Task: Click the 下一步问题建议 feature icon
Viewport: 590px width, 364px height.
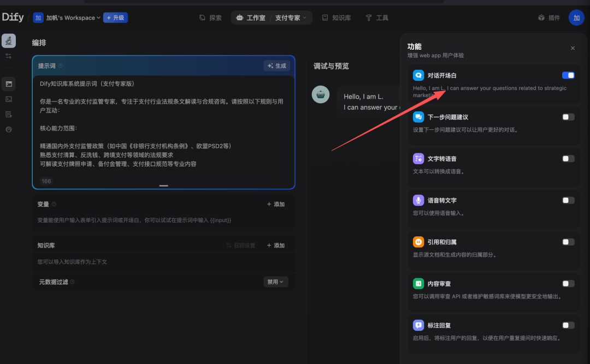Action: coord(418,117)
